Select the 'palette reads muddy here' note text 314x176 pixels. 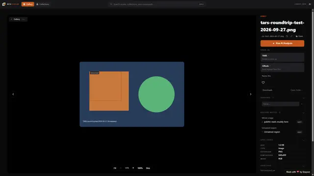[276, 122]
